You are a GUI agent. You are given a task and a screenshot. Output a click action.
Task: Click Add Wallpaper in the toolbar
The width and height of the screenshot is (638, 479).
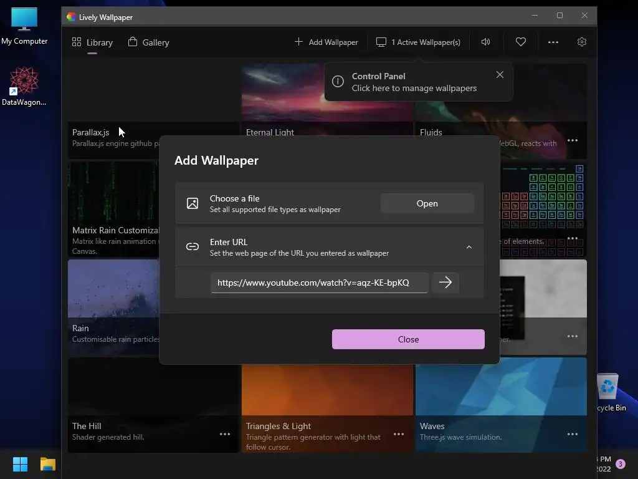[326, 42]
